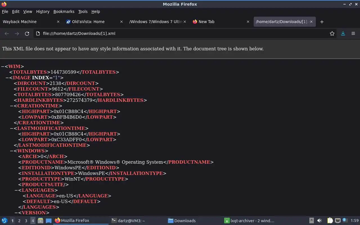The width and height of the screenshot is (360, 225).
Task: Go forward with the forward arrow
Action: click(17, 33)
